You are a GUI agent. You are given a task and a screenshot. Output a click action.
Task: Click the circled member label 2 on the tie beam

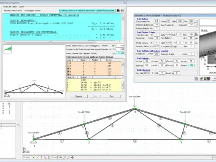coord(135,141)
